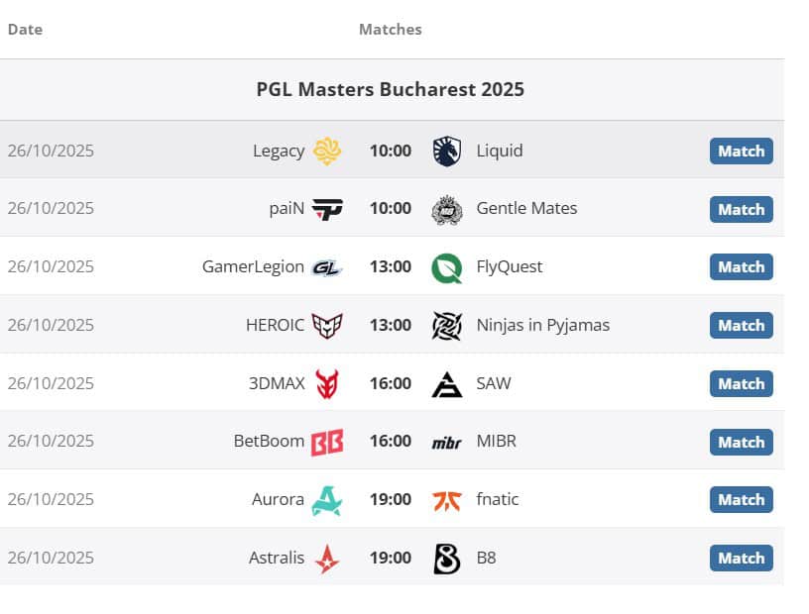This screenshot has height=614, width=809.
Task: Open the MIBR team name link
Action: pyautogui.click(x=496, y=442)
